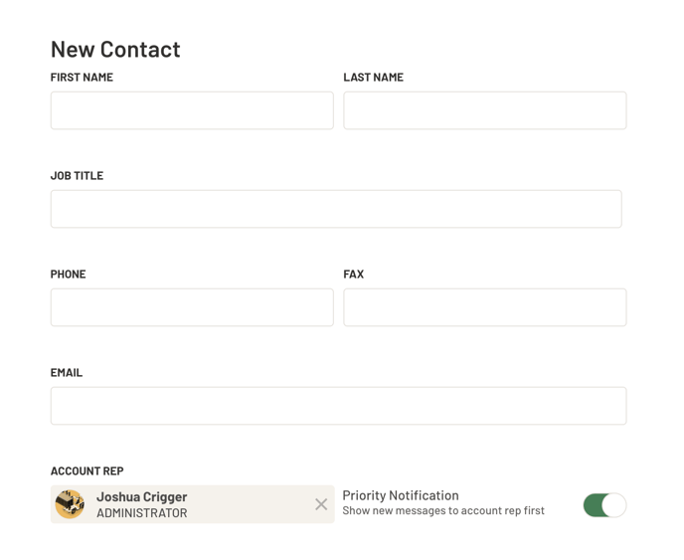Click the ADMINISTRATOR role text

point(141,513)
